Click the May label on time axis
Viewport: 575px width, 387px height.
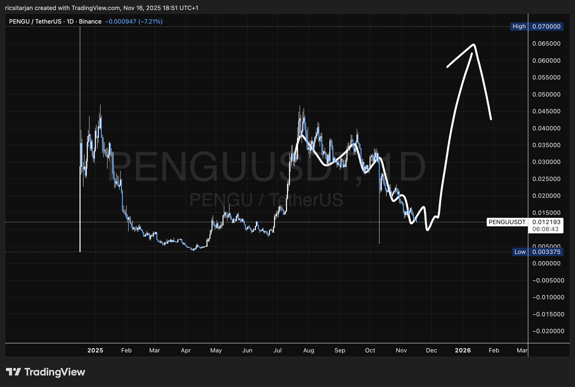coord(216,351)
